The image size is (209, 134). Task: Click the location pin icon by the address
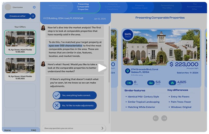(x=128, y=71)
